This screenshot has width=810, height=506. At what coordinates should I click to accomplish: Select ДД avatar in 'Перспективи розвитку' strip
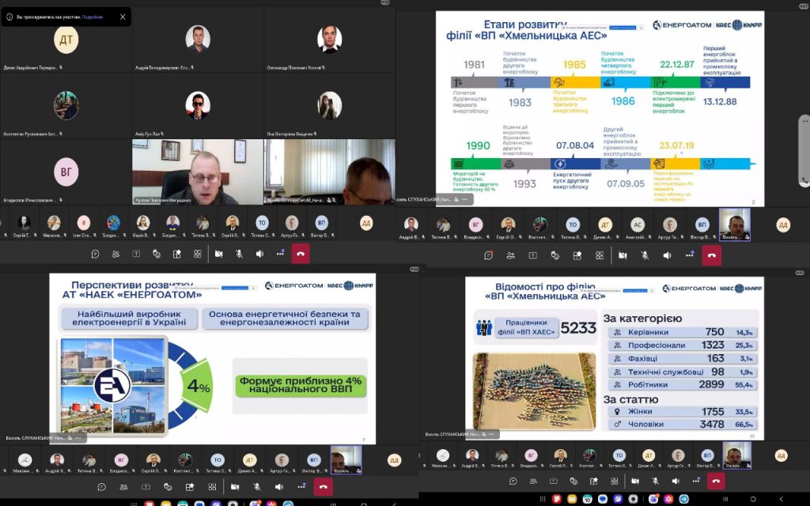[394, 460]
